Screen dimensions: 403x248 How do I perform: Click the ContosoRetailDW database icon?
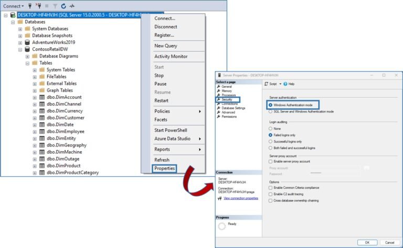(27, 49)
